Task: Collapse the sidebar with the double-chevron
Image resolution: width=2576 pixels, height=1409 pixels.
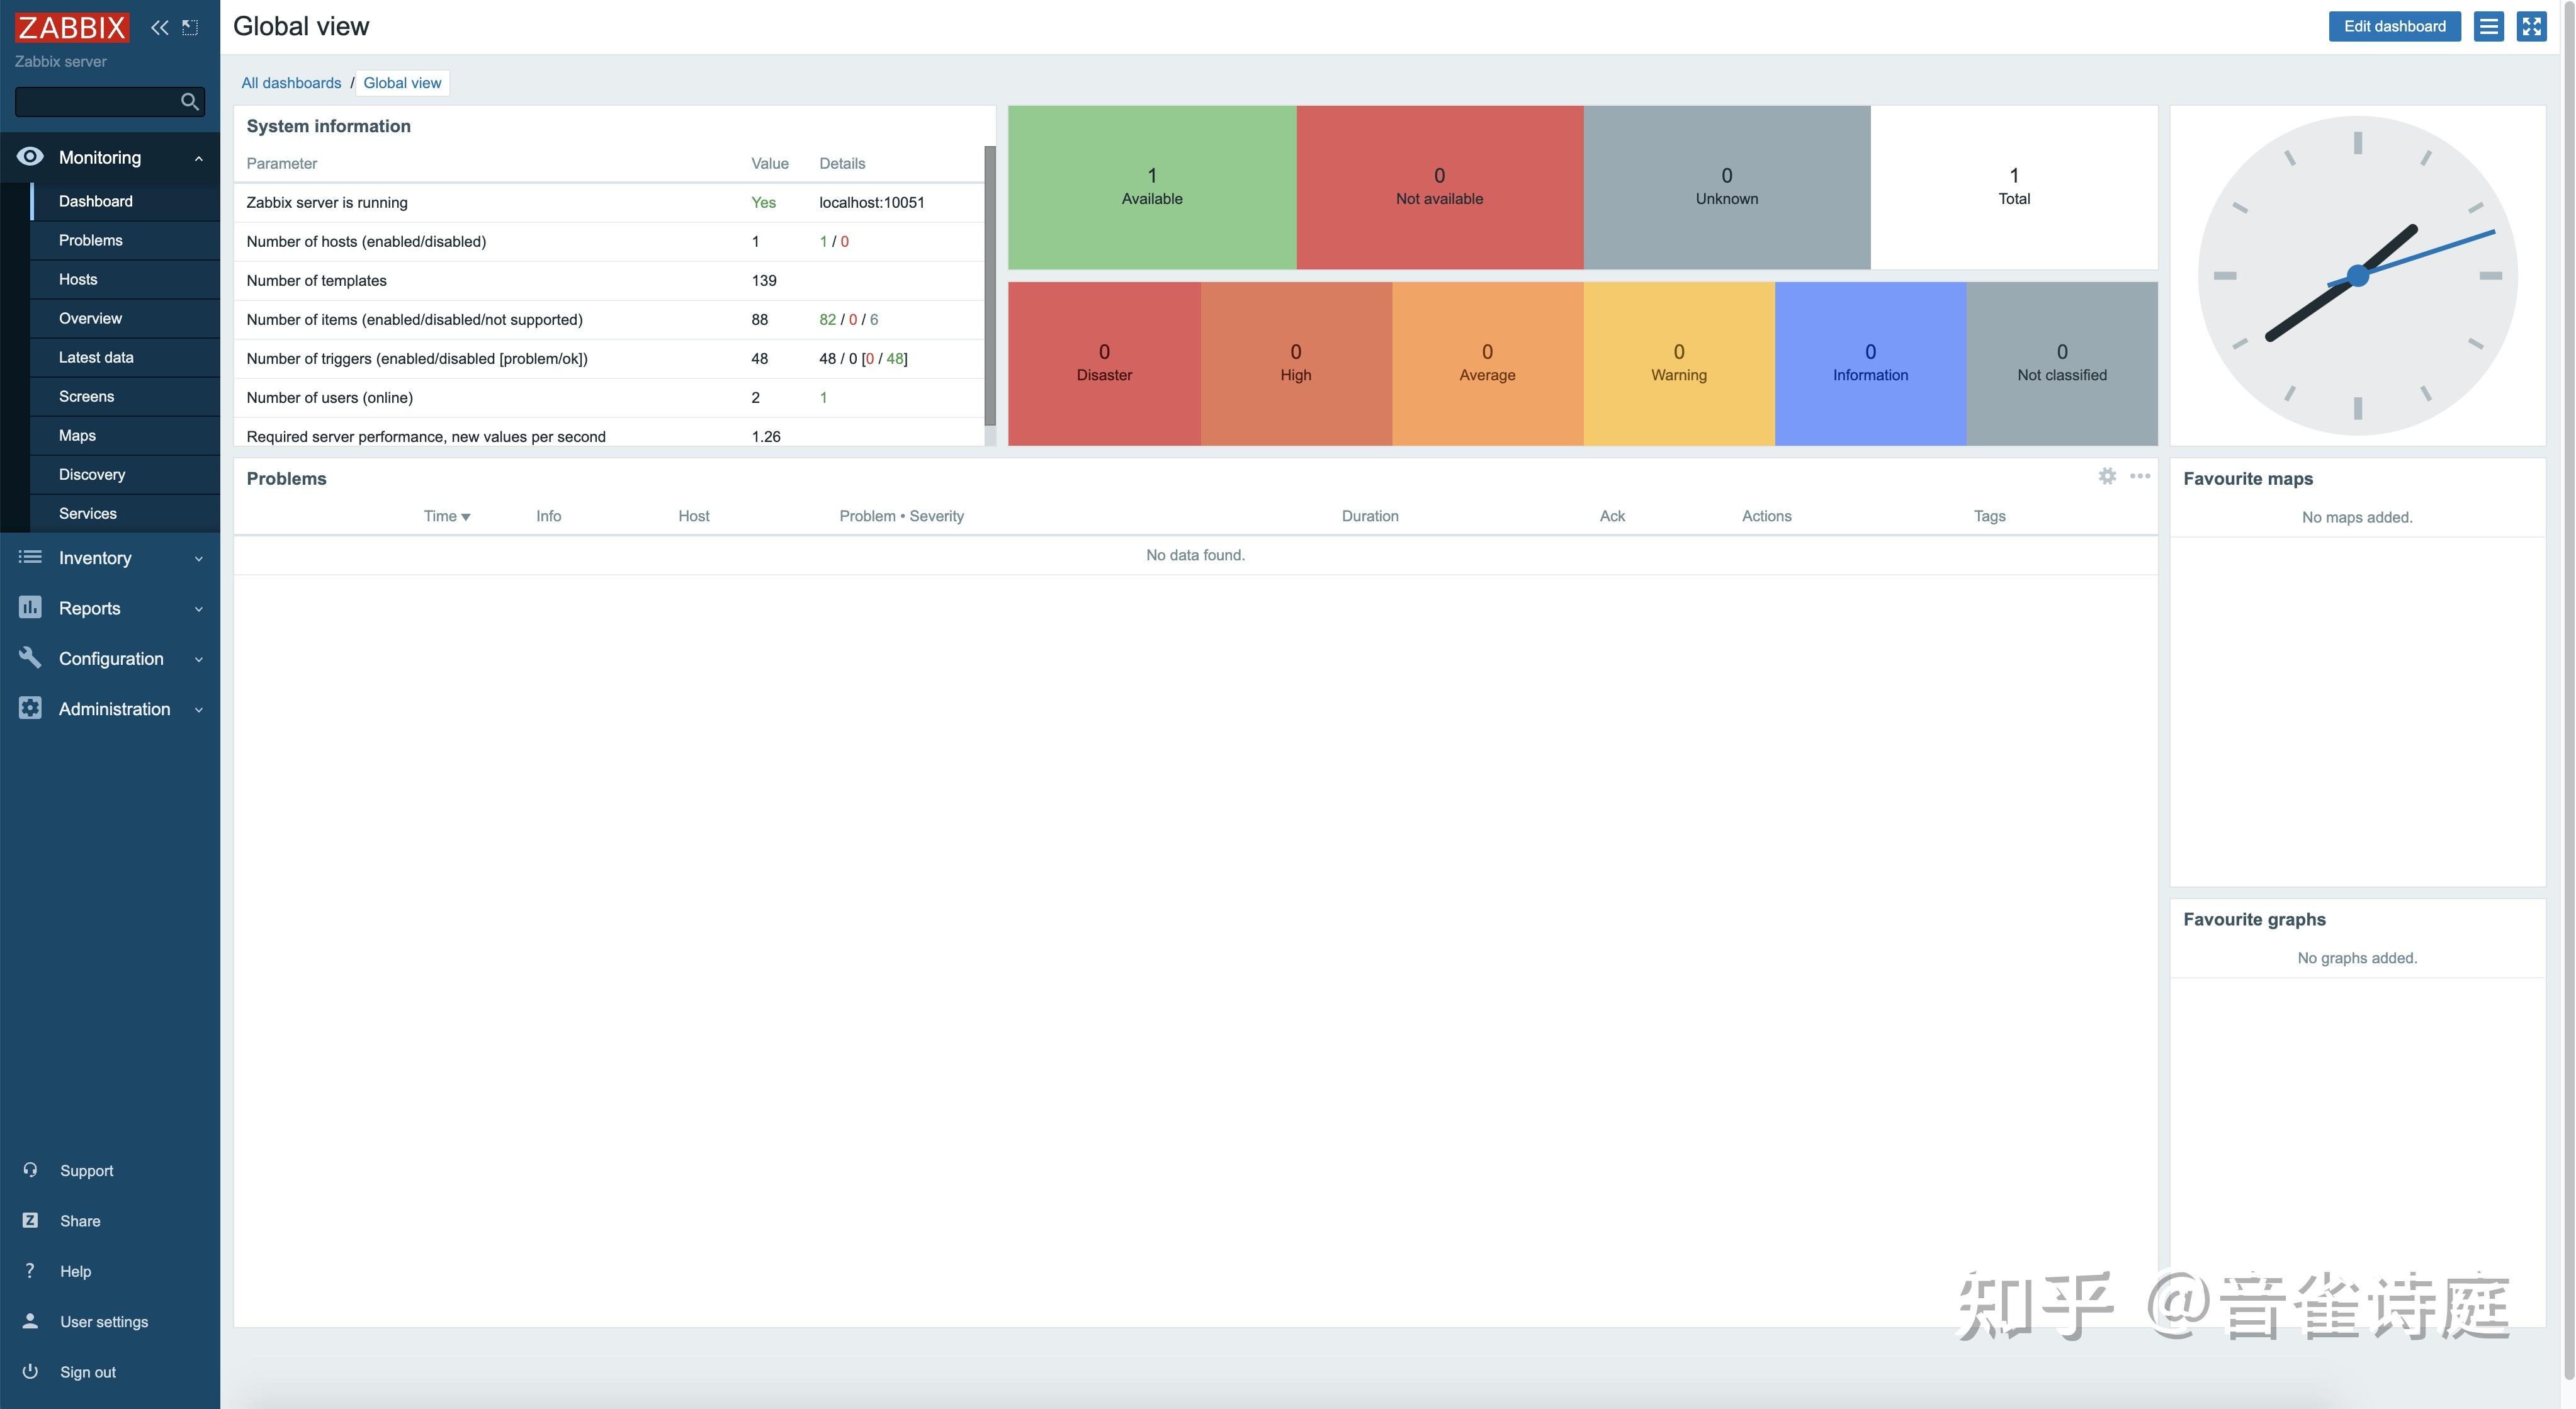Action: click(x=160, y=27)
